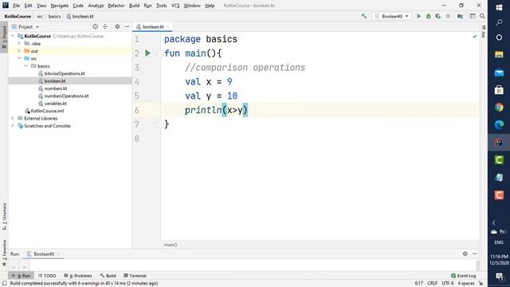
Task: Close the boolean.kt editor tab
Action: (168, 26)
